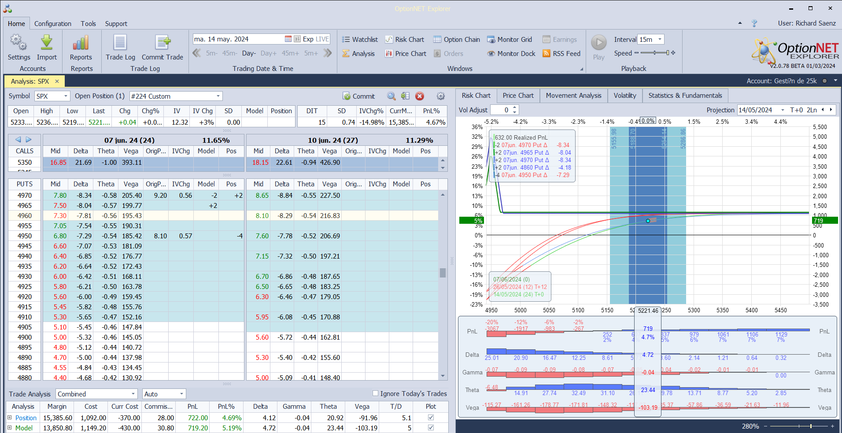Screen dimensions: 842x433
Task: Go to previous expiration with left blue arrow
Action: coord(18,140)
